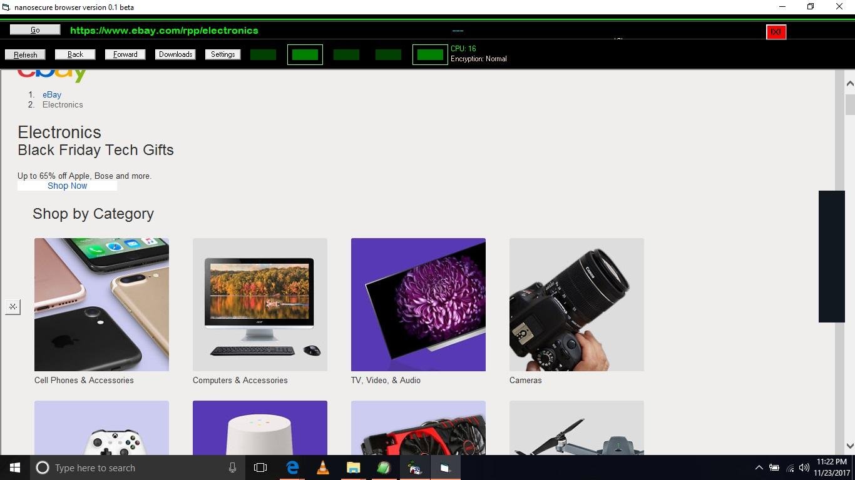
Task: Open the Downloads panel
Action: point(175,54)
